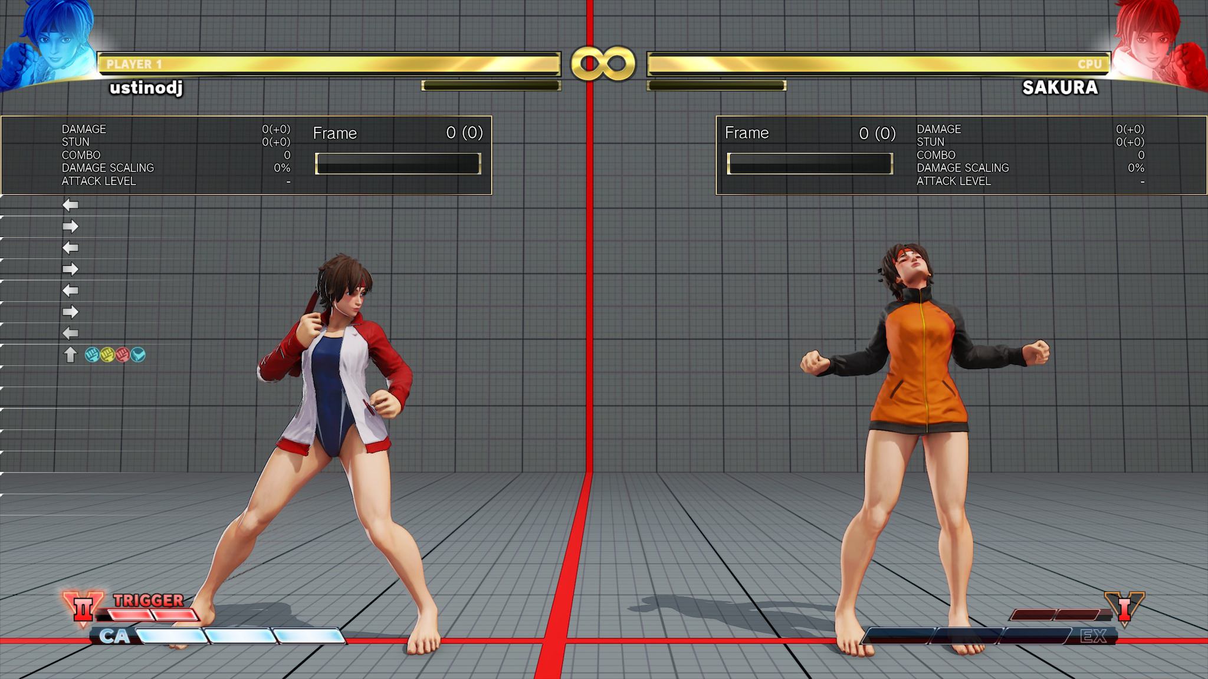Click the light kick foot icon
Viewport: 1208px width, 679px height.
(138, 354)
